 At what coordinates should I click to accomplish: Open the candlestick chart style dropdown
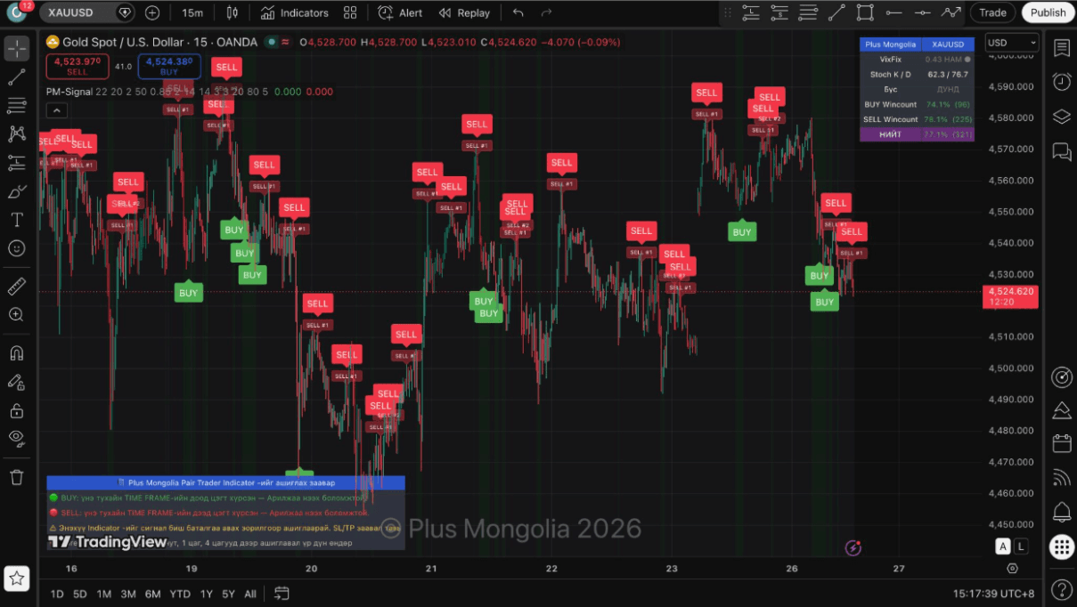point(233,12)
